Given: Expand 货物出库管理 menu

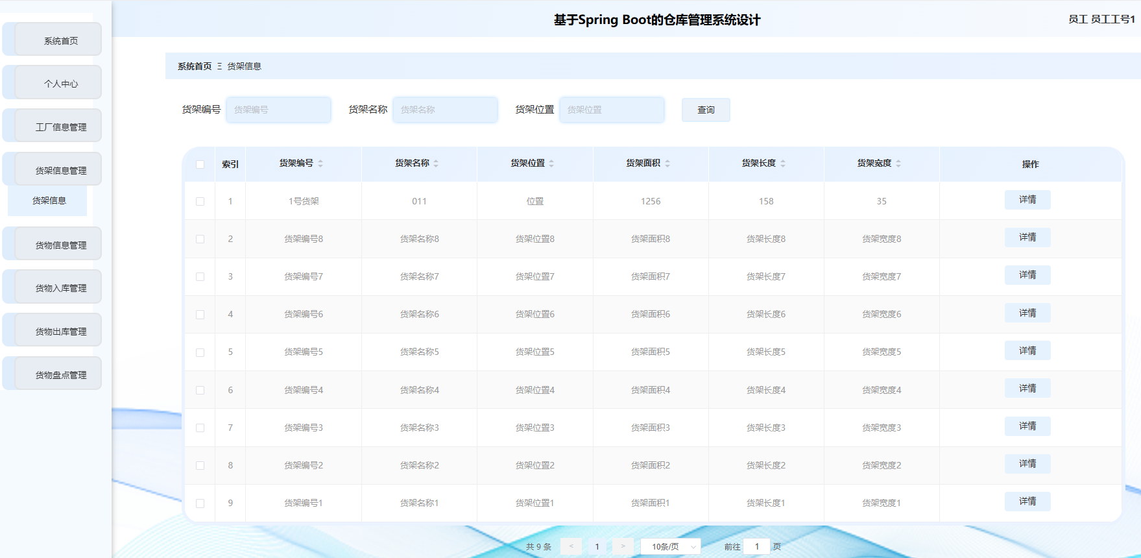Looking at the screenshot, I should tap(58, 330).
